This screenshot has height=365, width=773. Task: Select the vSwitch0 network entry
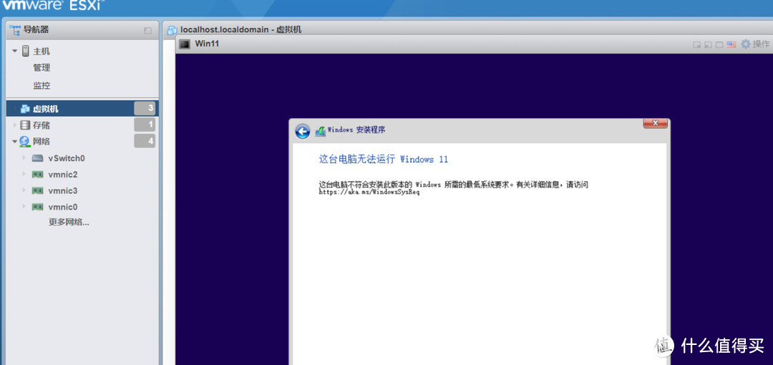point(67,158)
